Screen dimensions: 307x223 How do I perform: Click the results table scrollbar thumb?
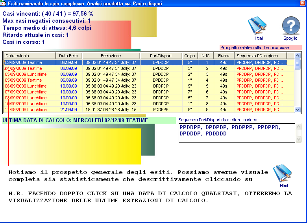point(297,64)
